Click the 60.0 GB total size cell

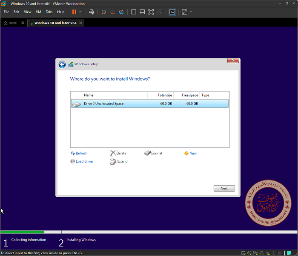click(x=166, y=104)
